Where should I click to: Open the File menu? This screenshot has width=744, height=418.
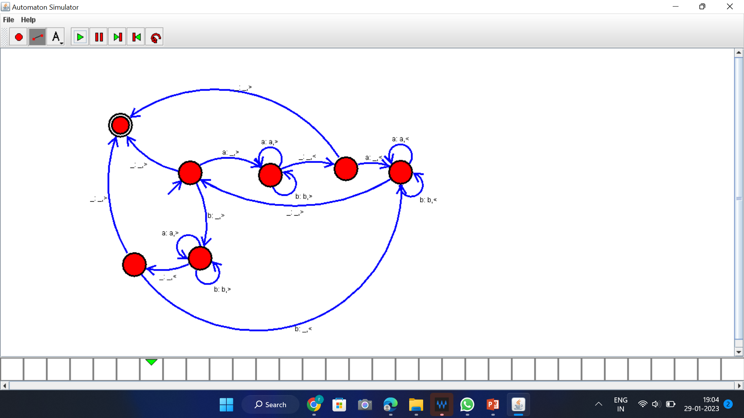tap(9, 20)
